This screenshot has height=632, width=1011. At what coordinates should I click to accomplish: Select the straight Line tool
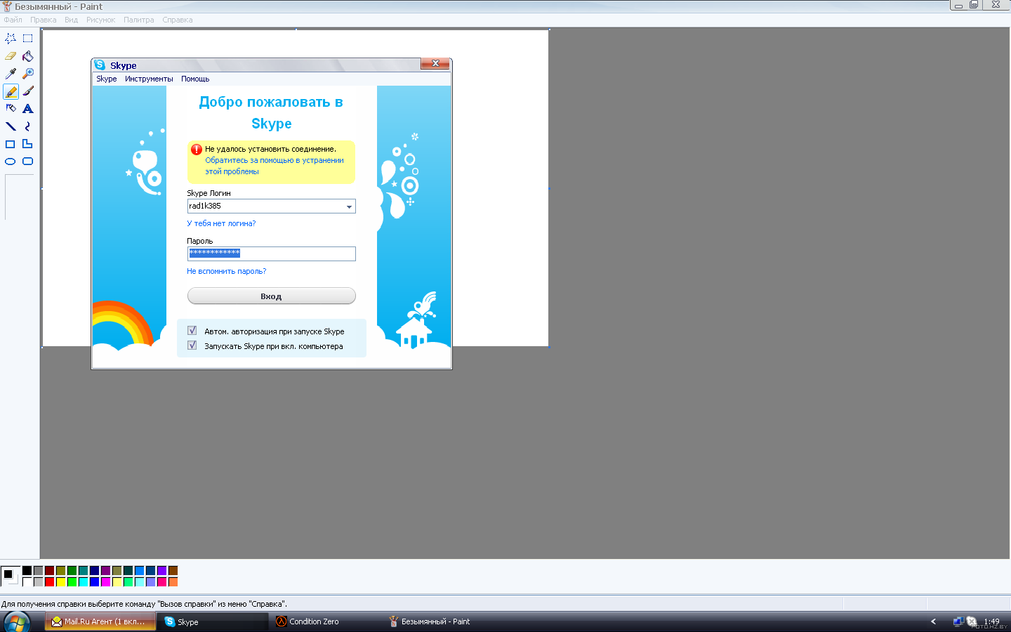[11, 126]
